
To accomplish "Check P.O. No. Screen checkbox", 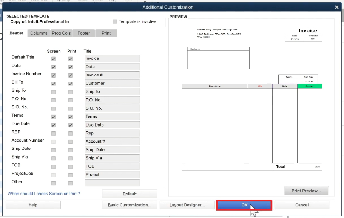I will [x=53, y=100].
